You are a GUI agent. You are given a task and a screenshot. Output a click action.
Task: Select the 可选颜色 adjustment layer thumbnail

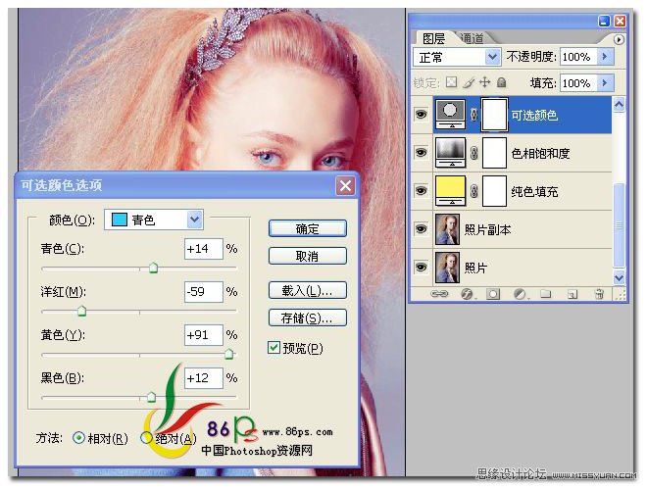point(450,114)
